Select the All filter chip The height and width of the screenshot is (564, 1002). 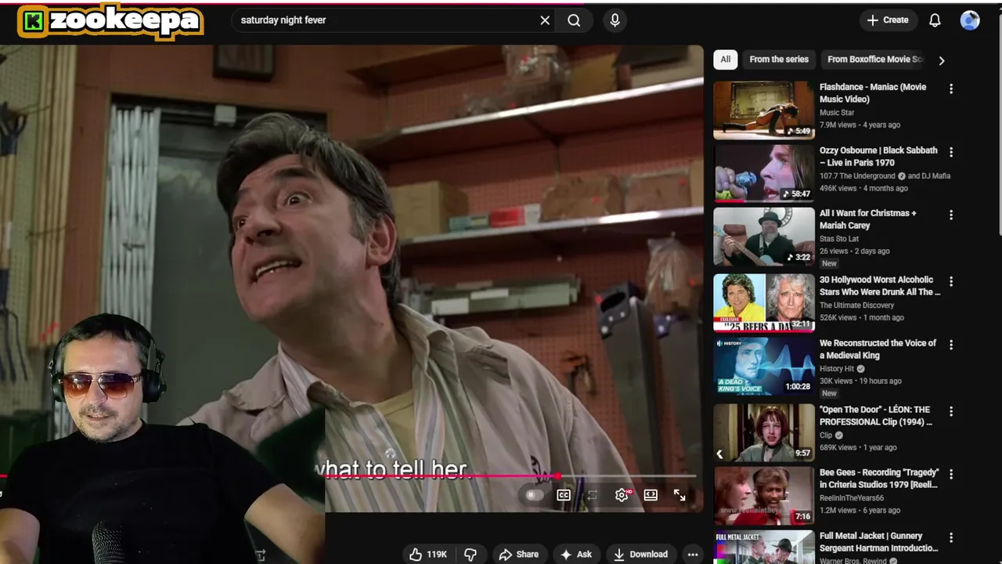coord(726,60)
